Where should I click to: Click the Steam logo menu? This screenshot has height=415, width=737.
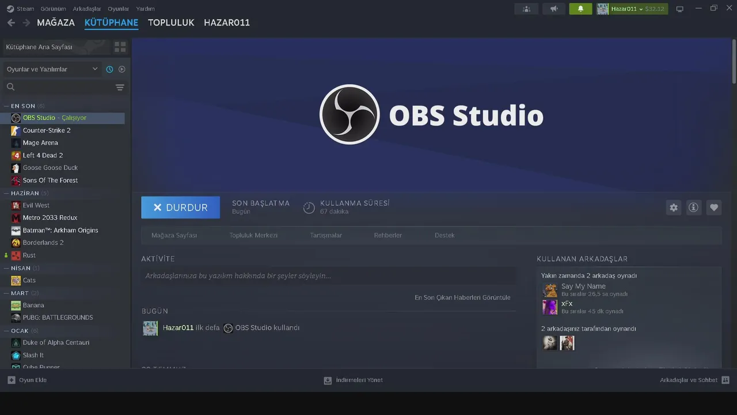10,9
